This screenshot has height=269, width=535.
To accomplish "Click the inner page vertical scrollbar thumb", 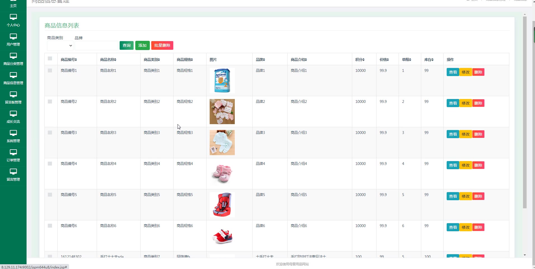I will [525, 112].
